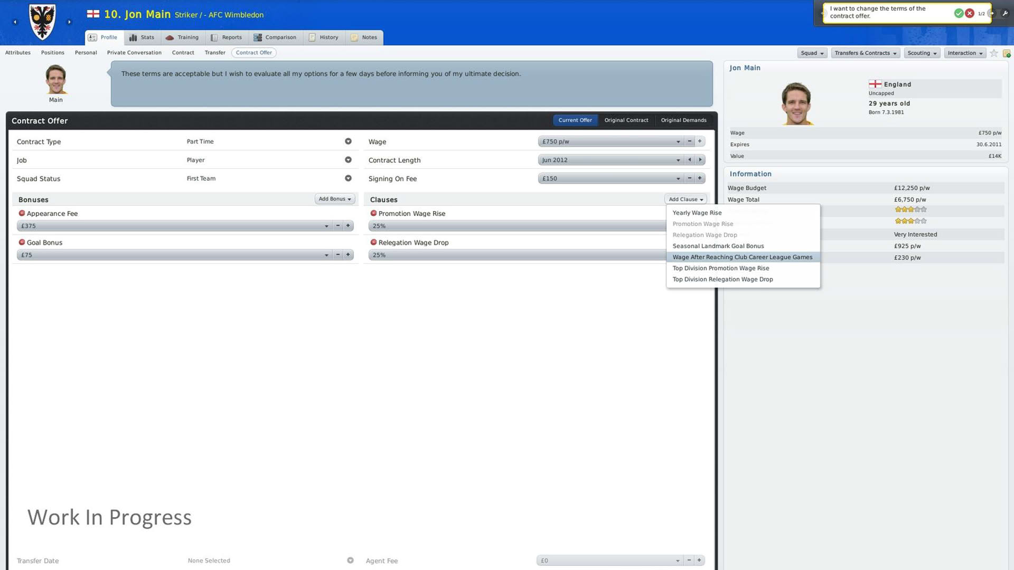View the Original Contract terms

626,120
